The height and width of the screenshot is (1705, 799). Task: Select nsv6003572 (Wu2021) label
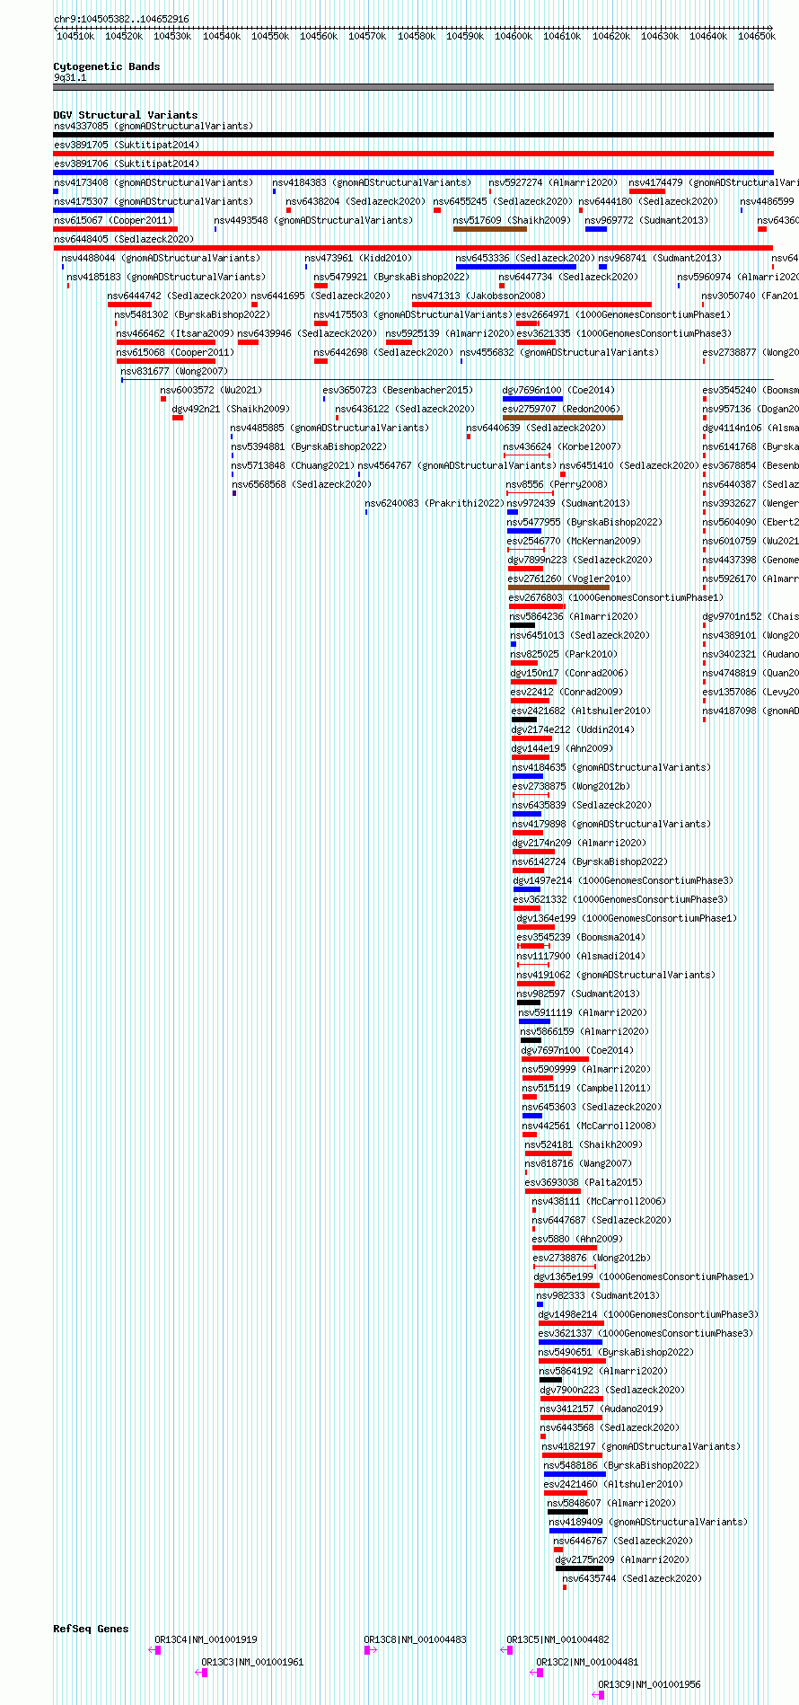pyautogui.click(x=211, y=390)
